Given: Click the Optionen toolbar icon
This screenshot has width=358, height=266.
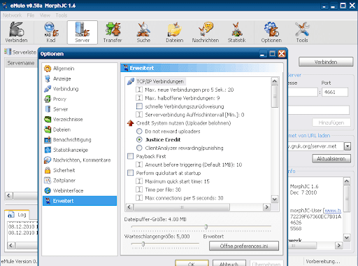Looking at the screenshot, I should (271, 32).
